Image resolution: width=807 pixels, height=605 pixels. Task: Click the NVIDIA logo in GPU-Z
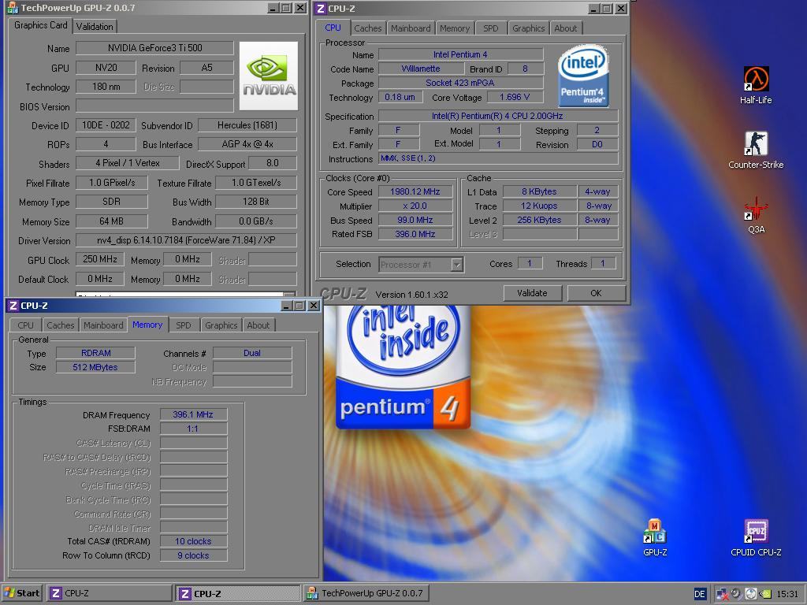269,76
